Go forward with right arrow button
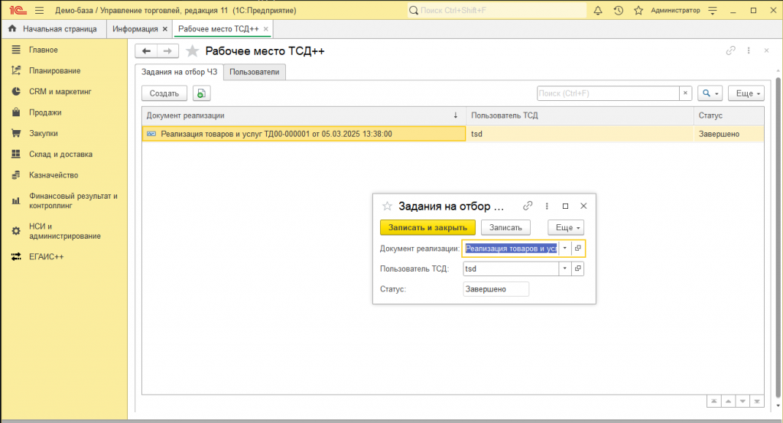The width and height of the screenshot is (783, 423). [x=167, y=51]
